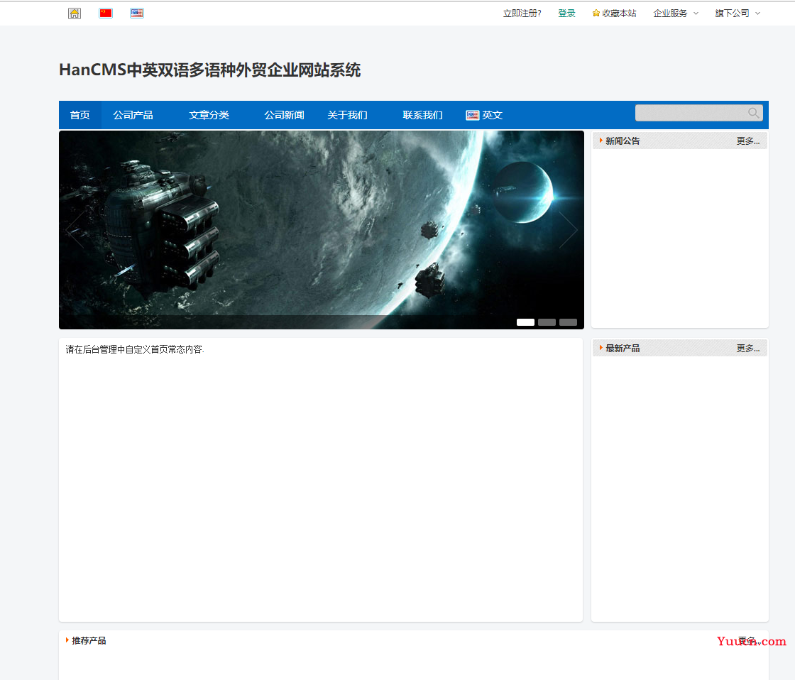
Task: Expand the 企业服务 dropdown
Action: 675,13
